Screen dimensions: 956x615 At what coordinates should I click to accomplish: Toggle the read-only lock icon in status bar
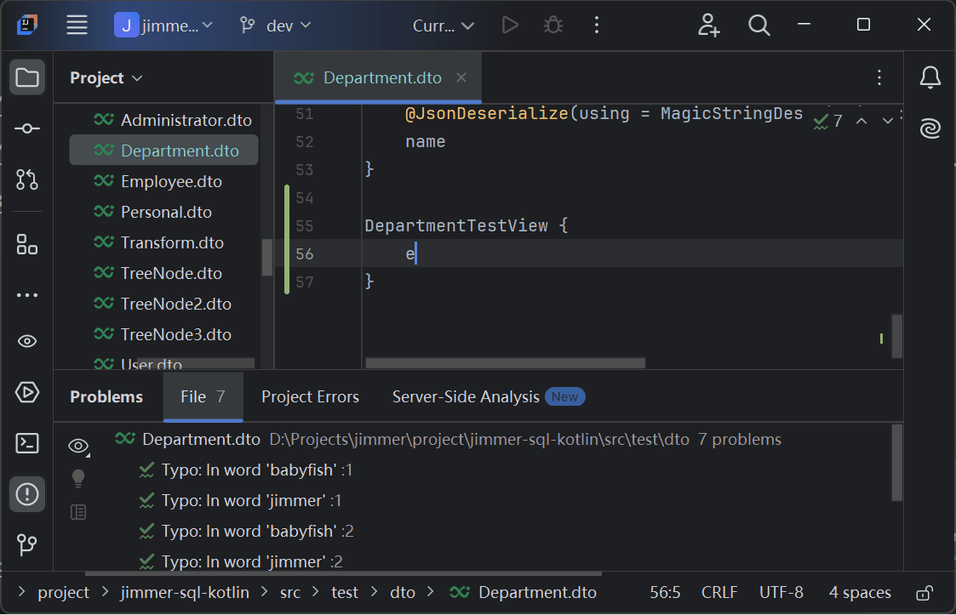[x=924, y=593]
